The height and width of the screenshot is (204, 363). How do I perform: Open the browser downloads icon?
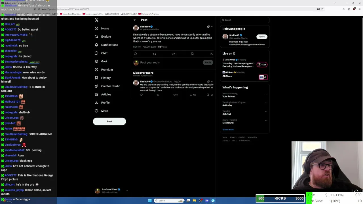point(343,9)
